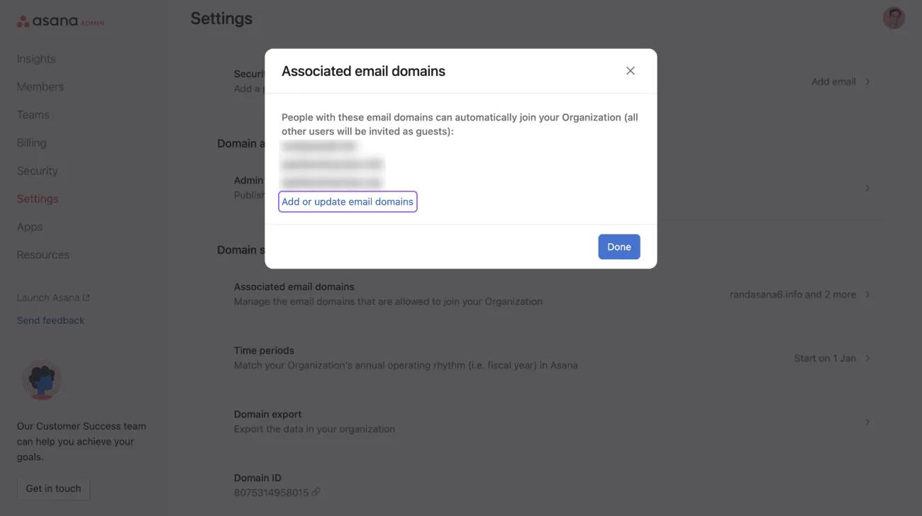This screenshot has width=922, height=516.
Task: Open the Billing section
Action: [x=31, y=141]
